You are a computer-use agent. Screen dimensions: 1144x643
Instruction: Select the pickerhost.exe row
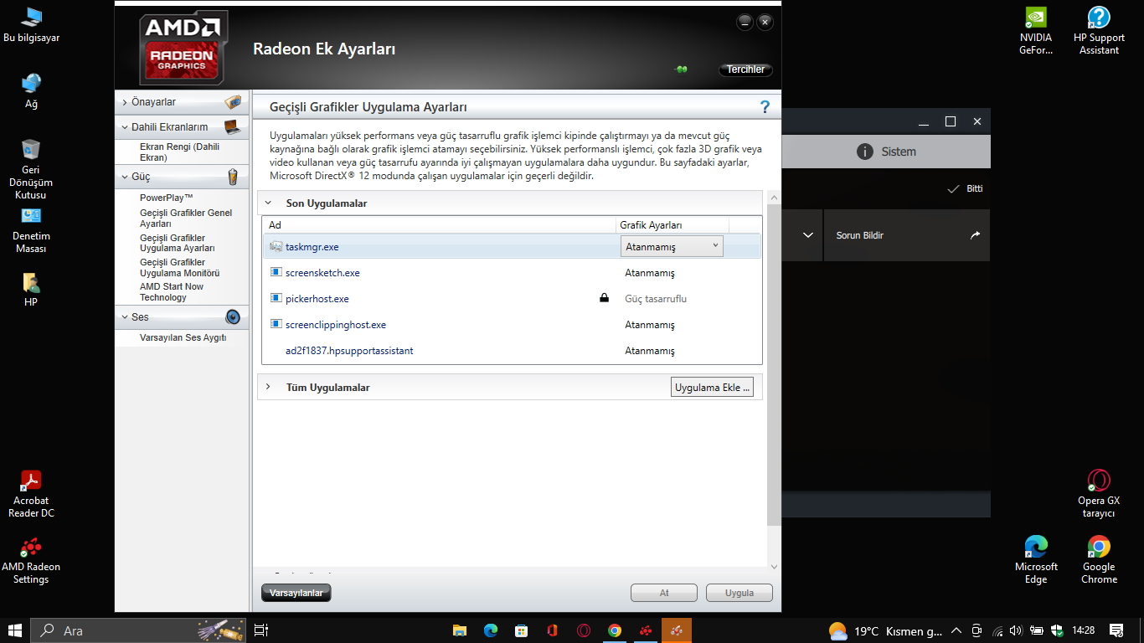tap(512, 299)
